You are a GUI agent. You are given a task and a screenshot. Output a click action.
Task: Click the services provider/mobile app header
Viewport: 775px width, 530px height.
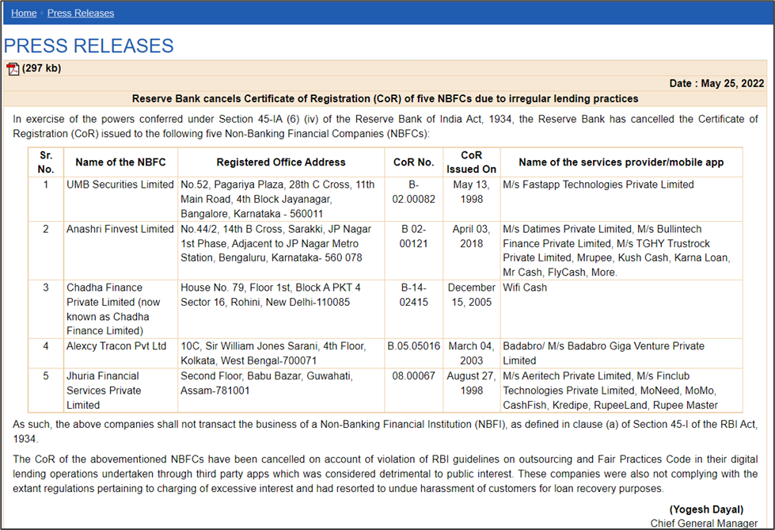[x=621, y=162]
